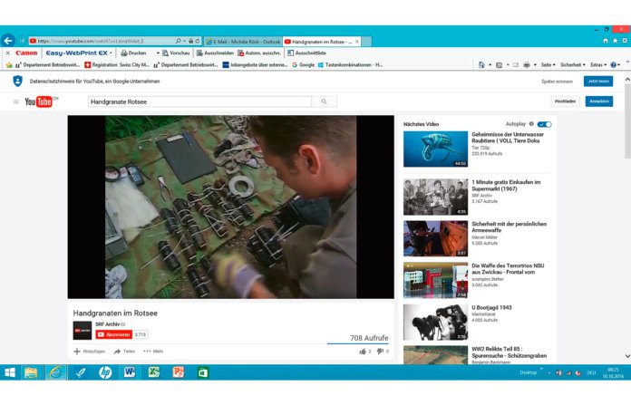631x405 pixels.
Task: Open the U Bootjagd 1943 thumbnail
Action: [x=435, y=323]
